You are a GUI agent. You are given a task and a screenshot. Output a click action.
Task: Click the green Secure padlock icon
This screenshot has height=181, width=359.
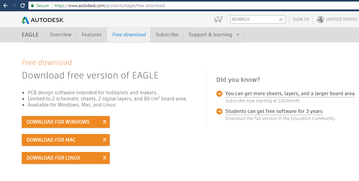pos(32,5)
